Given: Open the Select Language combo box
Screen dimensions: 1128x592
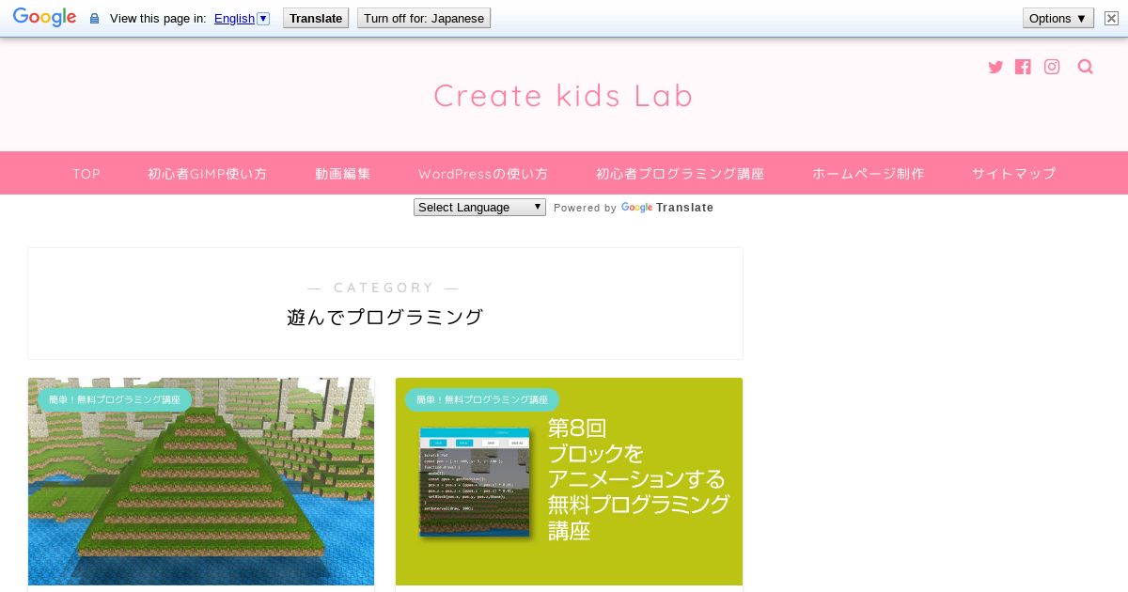Looking at the screenshot, I should coord(479,208).
